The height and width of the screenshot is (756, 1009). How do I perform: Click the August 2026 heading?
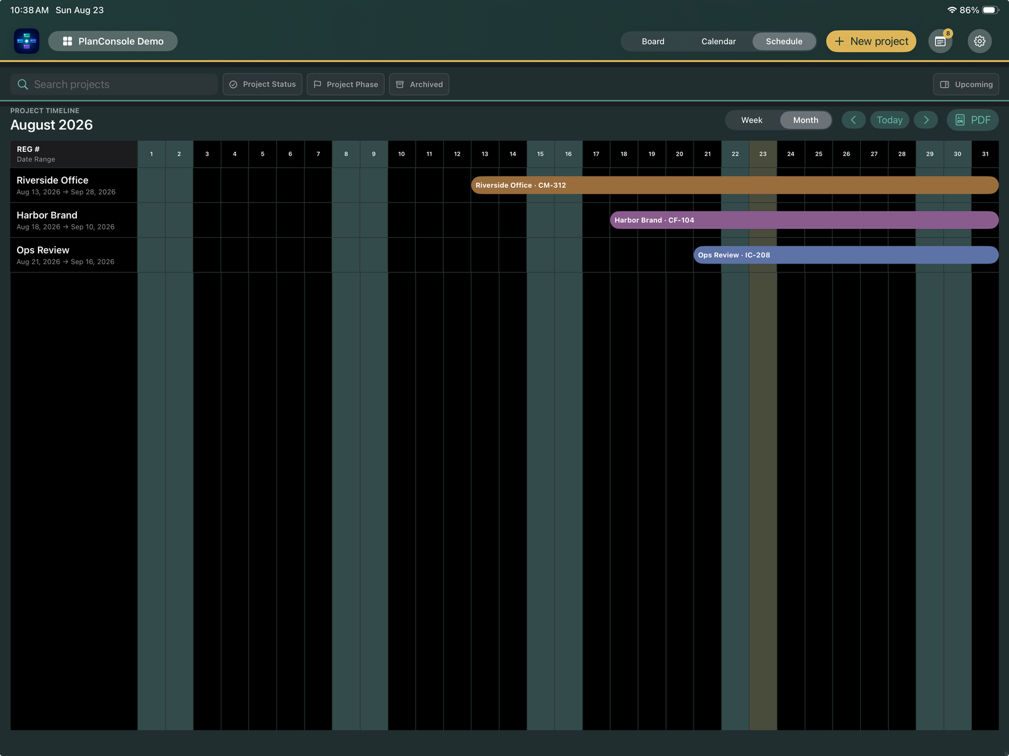[x=52, y=125]
